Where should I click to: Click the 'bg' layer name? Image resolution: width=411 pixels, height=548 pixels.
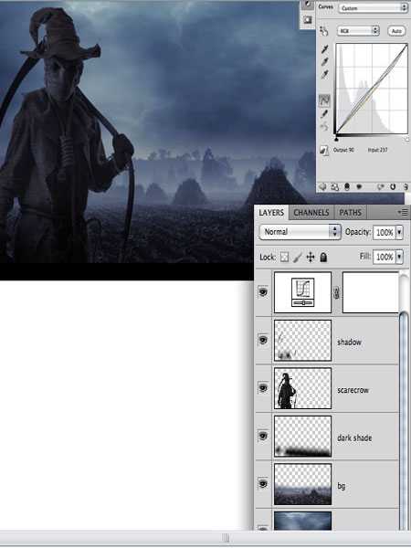pyautogui.click(x=341, y=486)
